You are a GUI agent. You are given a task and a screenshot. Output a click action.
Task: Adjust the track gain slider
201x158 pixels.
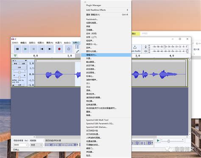point(20,72)
